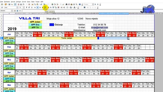Click the Open file icon
The image size is (163, 92).
coord(6,4)
